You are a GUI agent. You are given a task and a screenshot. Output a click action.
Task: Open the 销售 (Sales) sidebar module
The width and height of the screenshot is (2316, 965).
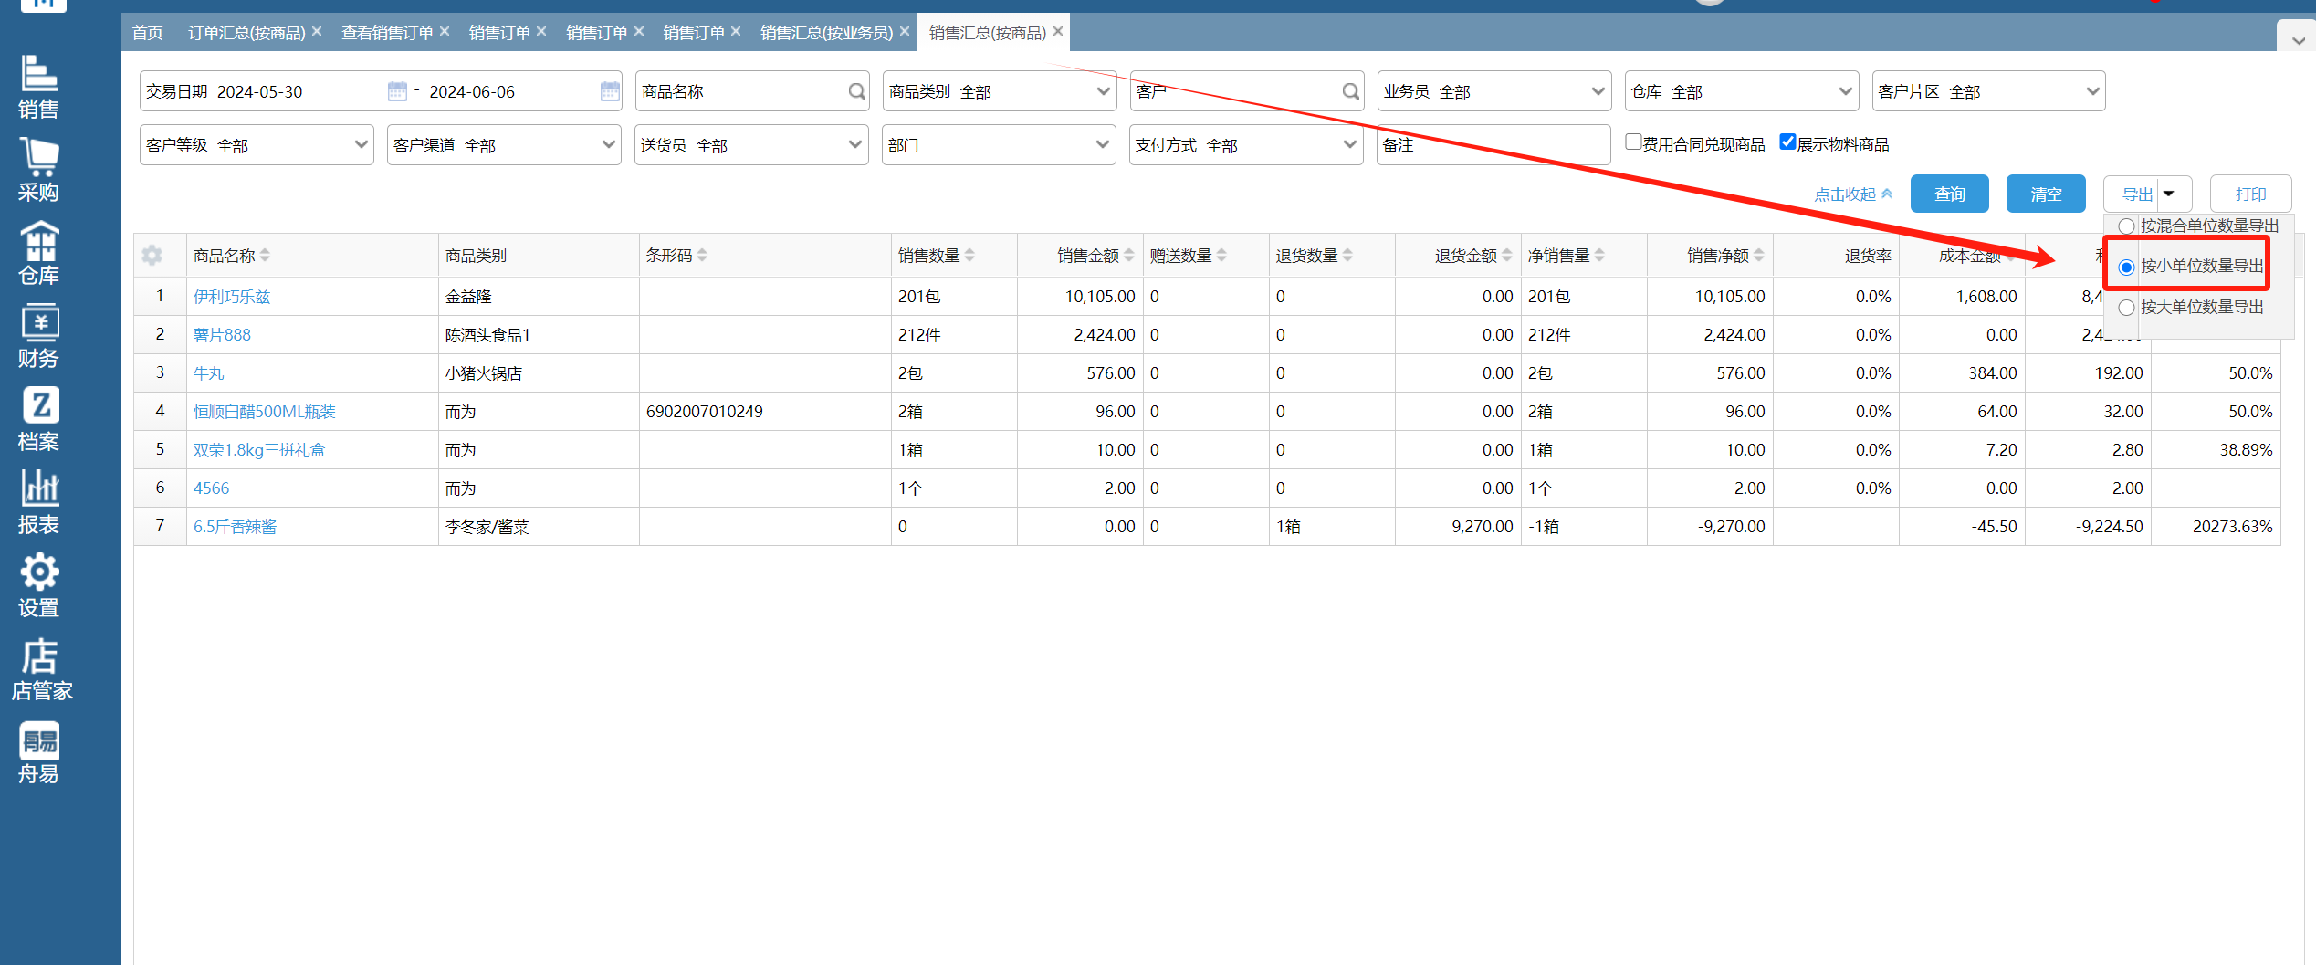(x=38, y=88)
